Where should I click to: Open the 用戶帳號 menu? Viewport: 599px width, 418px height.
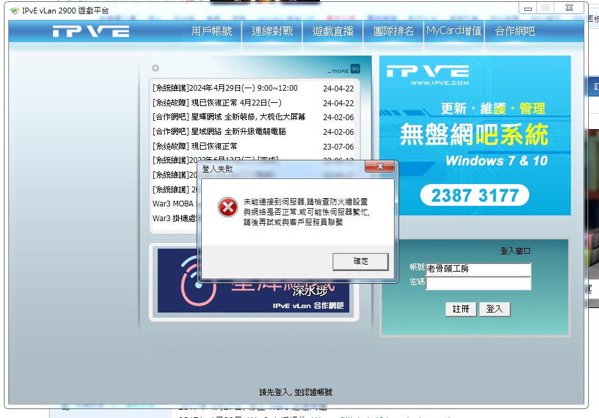click(211, 31)
